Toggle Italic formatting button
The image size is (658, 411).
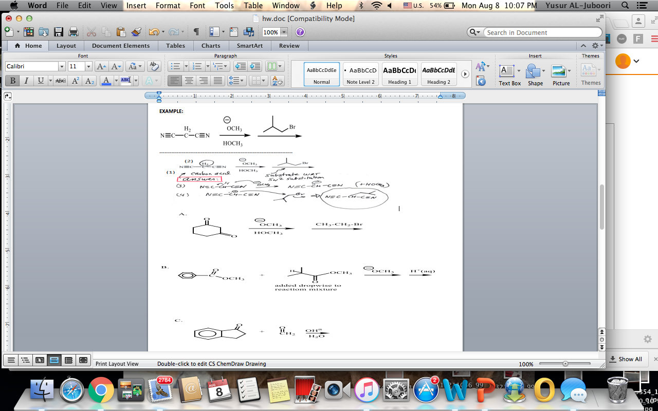tap(26, 81)
